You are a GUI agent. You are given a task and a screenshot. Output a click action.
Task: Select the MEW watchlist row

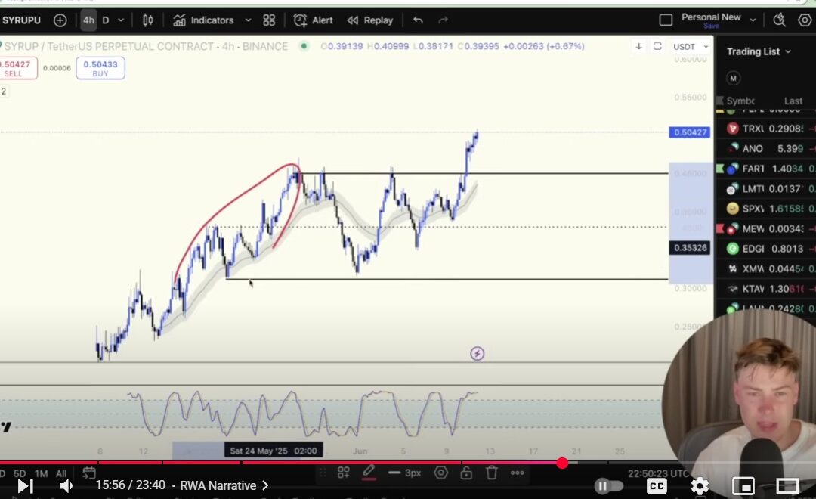pos(765,228)
